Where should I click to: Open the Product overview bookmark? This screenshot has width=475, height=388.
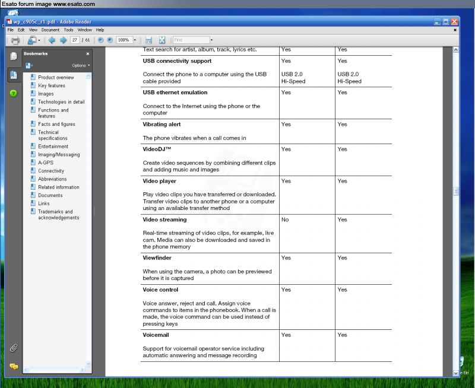tap(56, 78)
